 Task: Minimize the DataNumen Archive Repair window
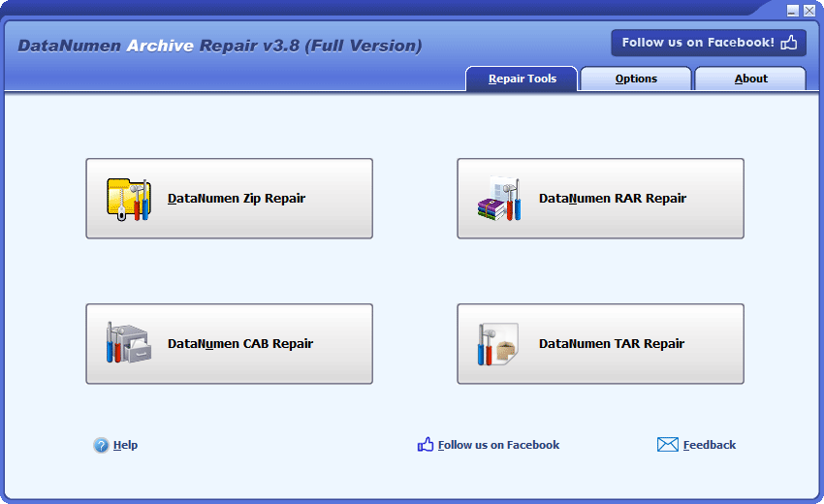(792, 11)
